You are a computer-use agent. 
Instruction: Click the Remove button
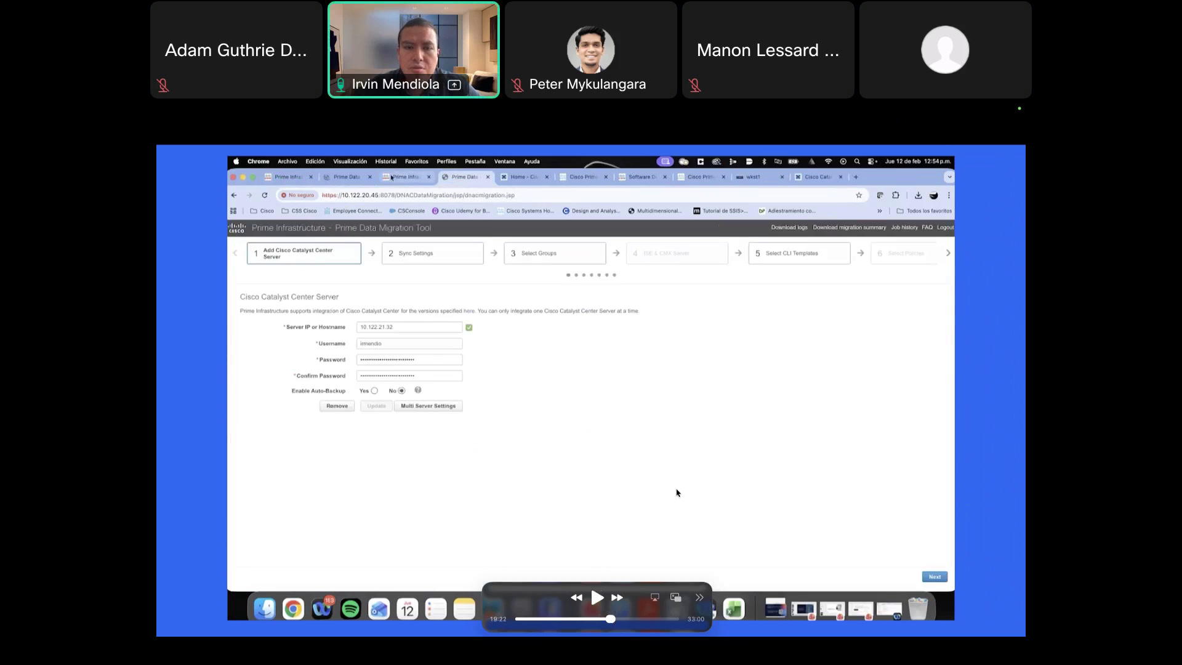[337, 406]
